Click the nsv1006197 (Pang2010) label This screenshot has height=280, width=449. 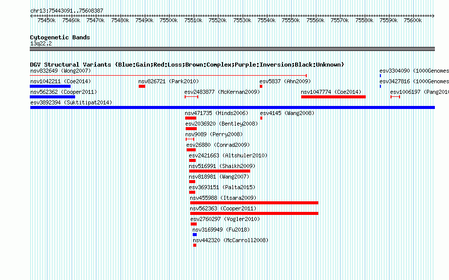tap(420, 92)
